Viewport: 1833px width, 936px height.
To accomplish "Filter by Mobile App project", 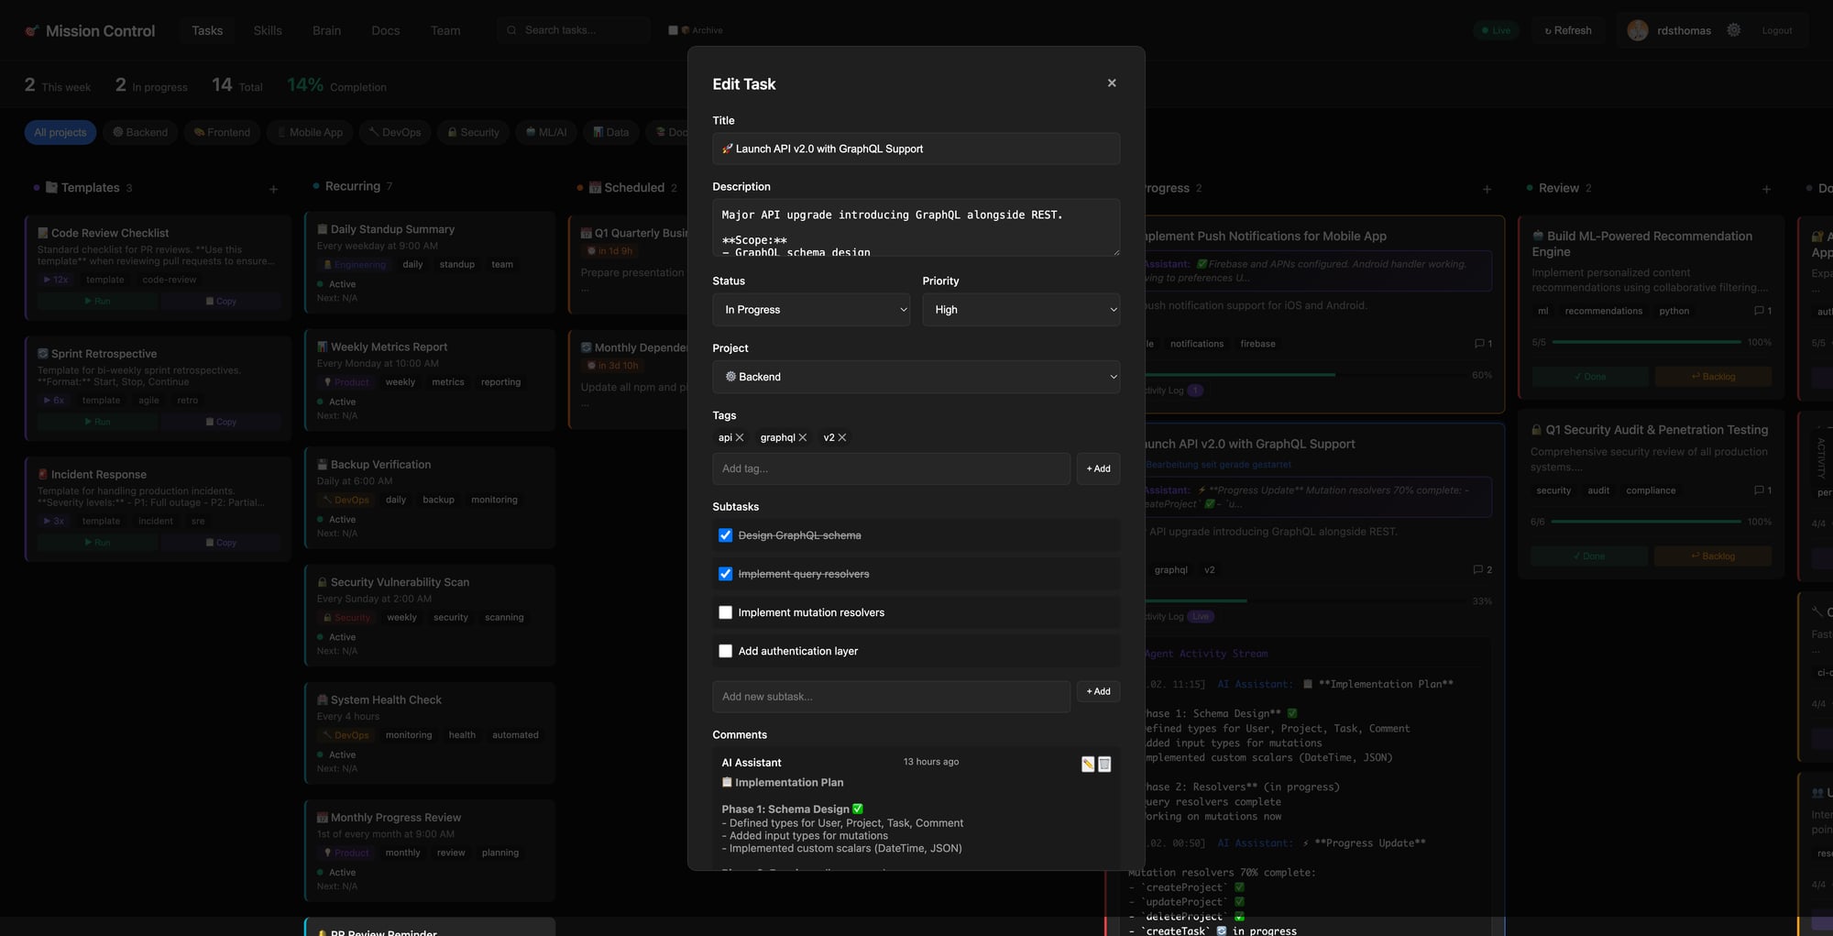I will tap(310, 133).
